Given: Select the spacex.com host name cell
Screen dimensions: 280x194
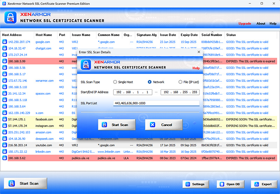Looking at the screenshot, I should click(43, 94).
